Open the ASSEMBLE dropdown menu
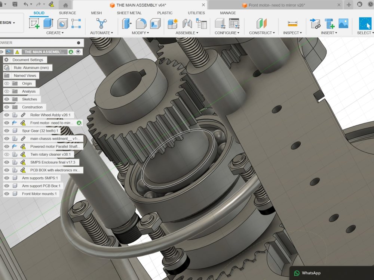The image size is (374, 280). [187, 33]
